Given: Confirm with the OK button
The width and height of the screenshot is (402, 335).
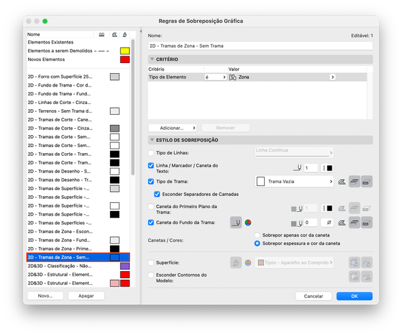Looking at the screenshot, I should (x=354, y=296).
